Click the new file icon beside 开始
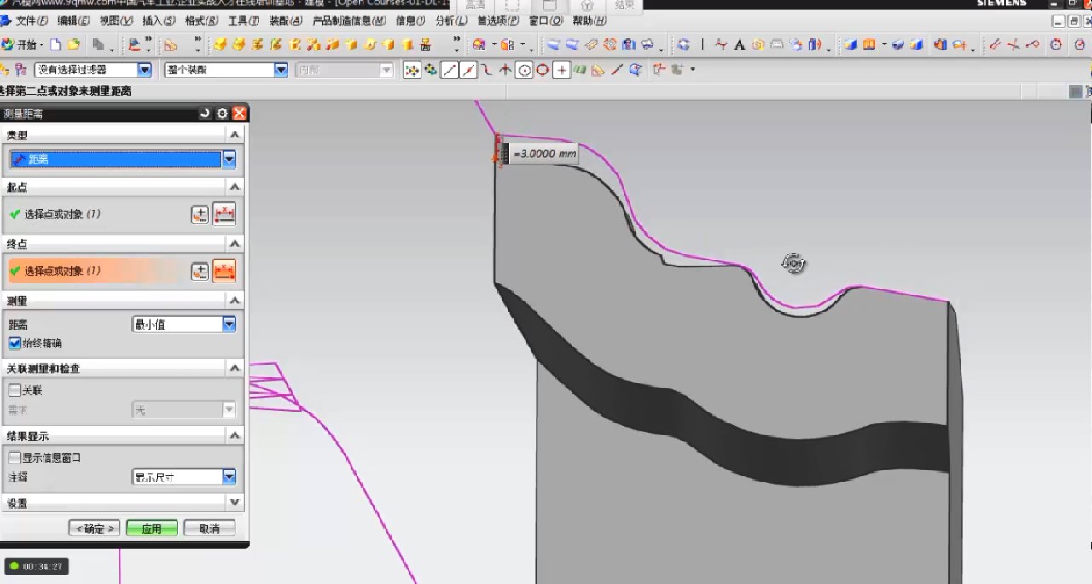Screen dimensions: 1092x584 56,44
